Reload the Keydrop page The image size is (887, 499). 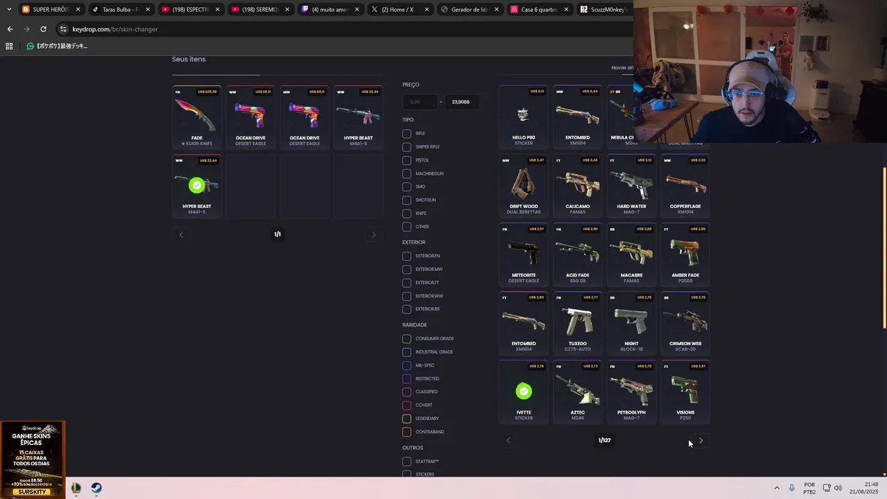click(x=43, y=29)
